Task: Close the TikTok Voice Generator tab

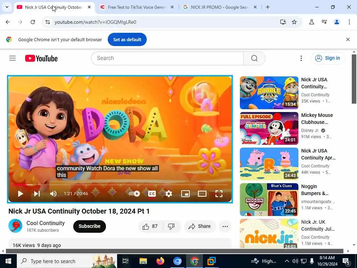Action: point(172,7)
